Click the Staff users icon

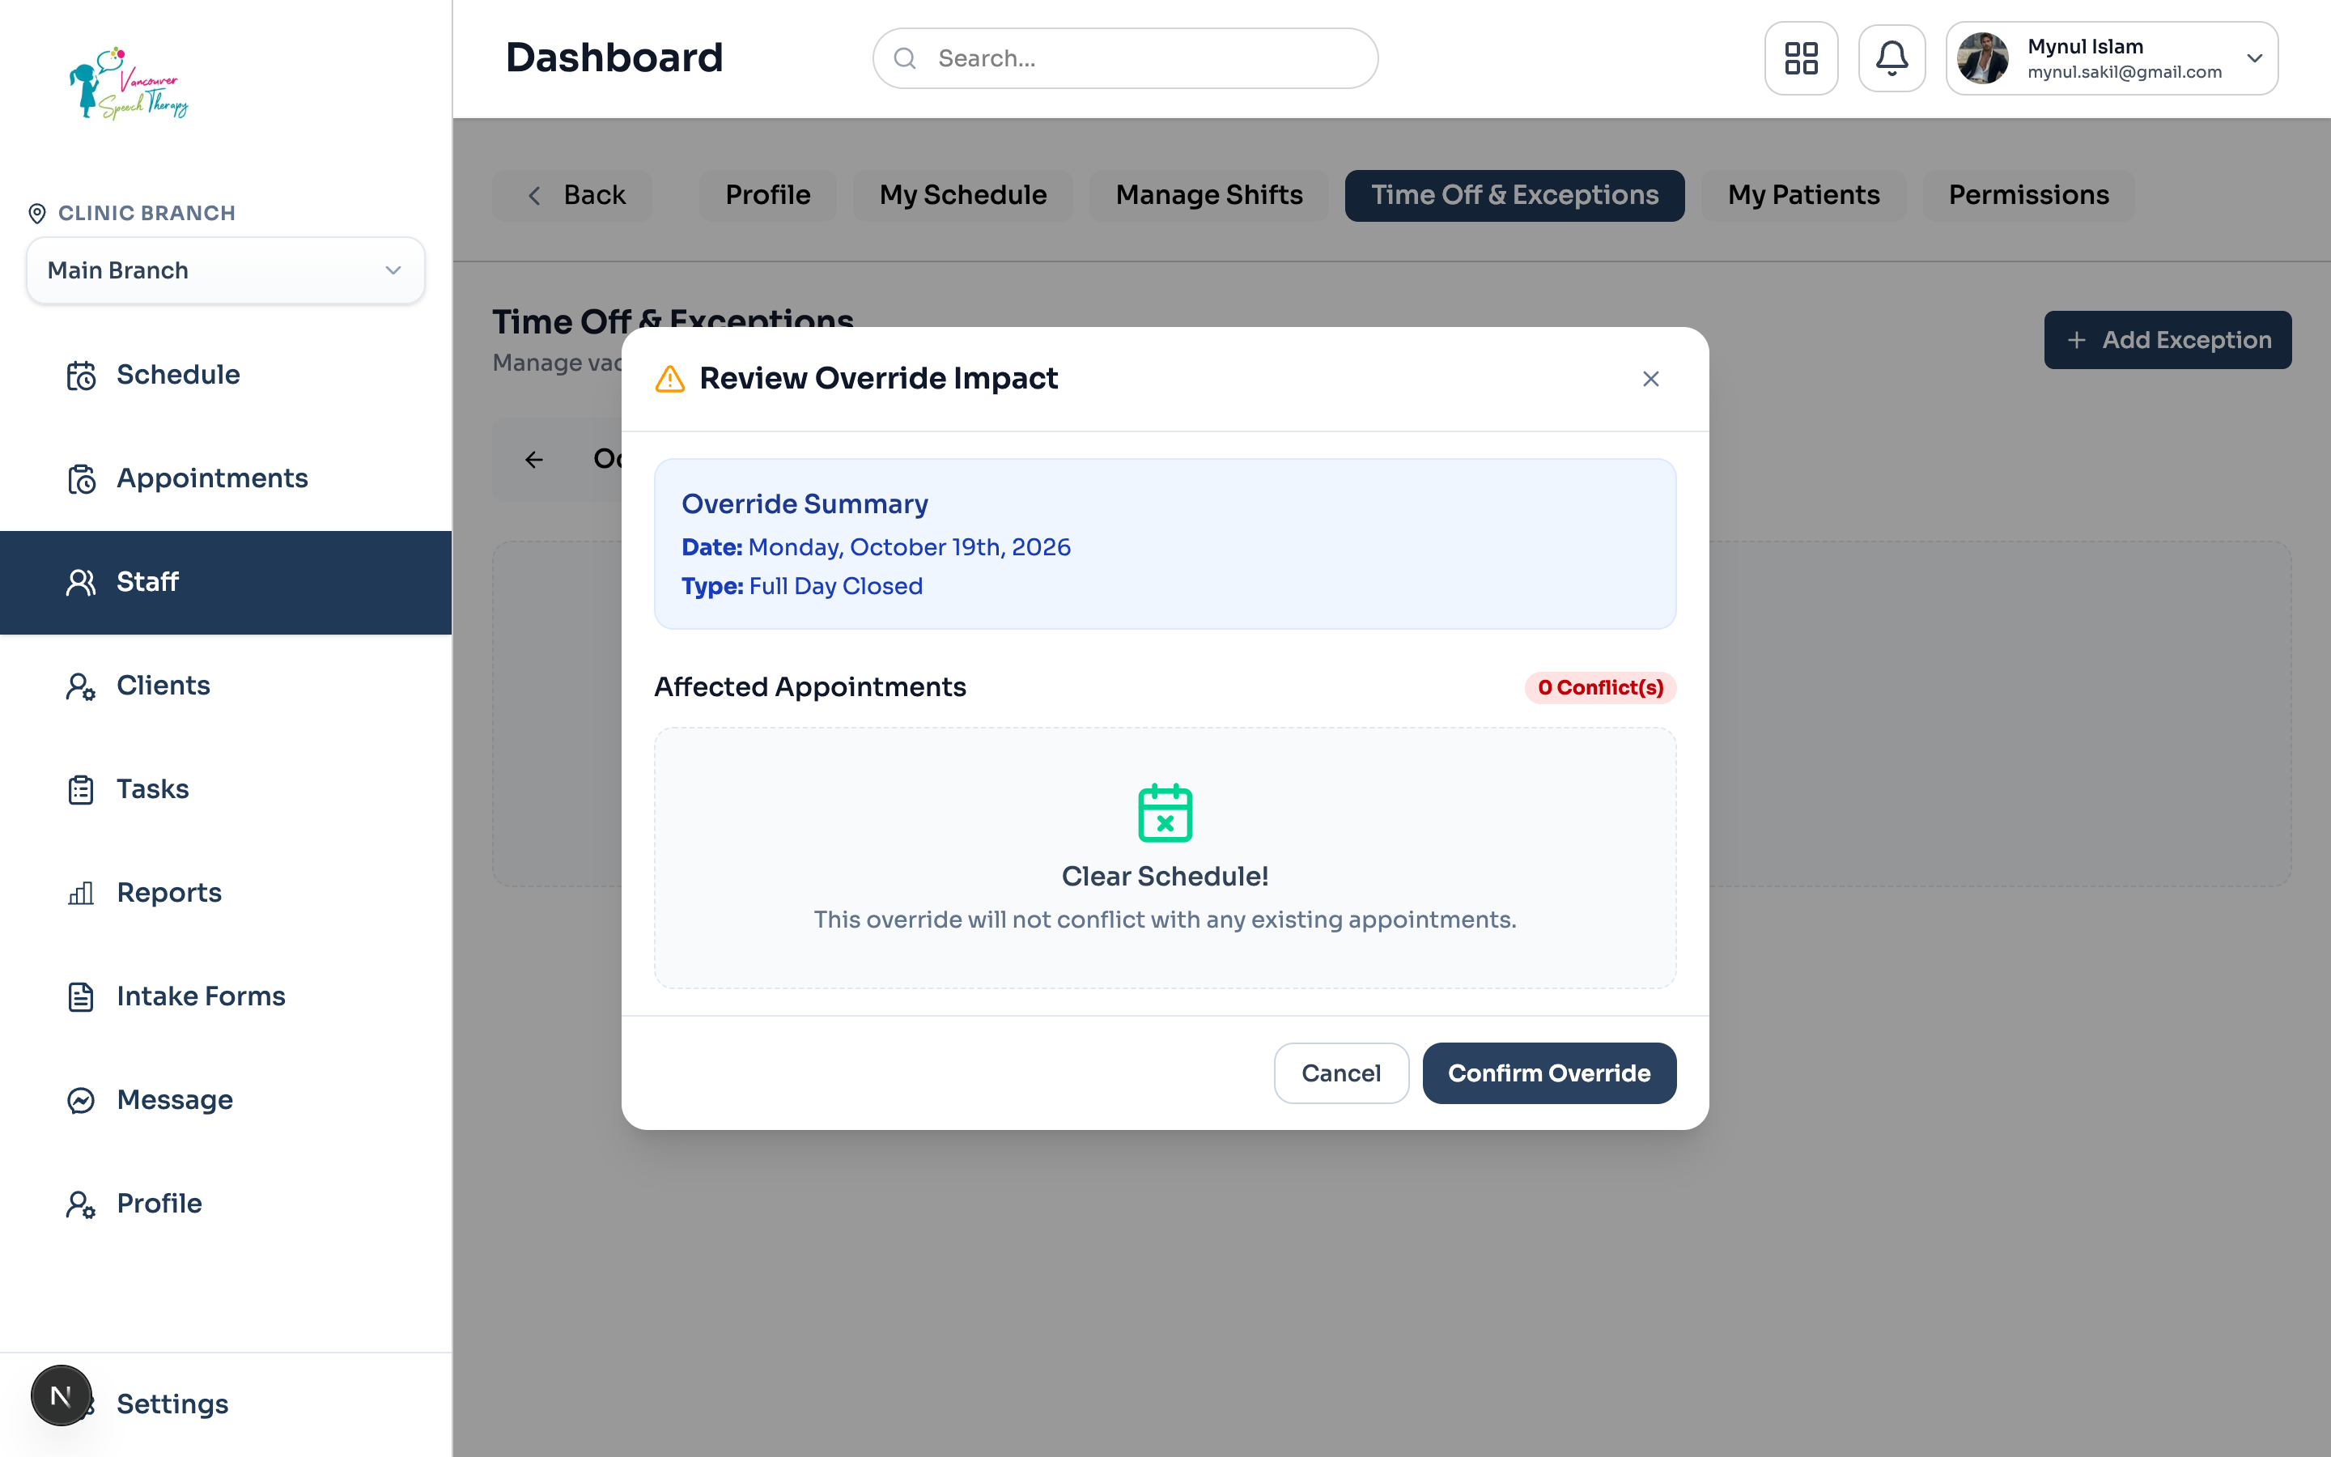coord(81,582)
